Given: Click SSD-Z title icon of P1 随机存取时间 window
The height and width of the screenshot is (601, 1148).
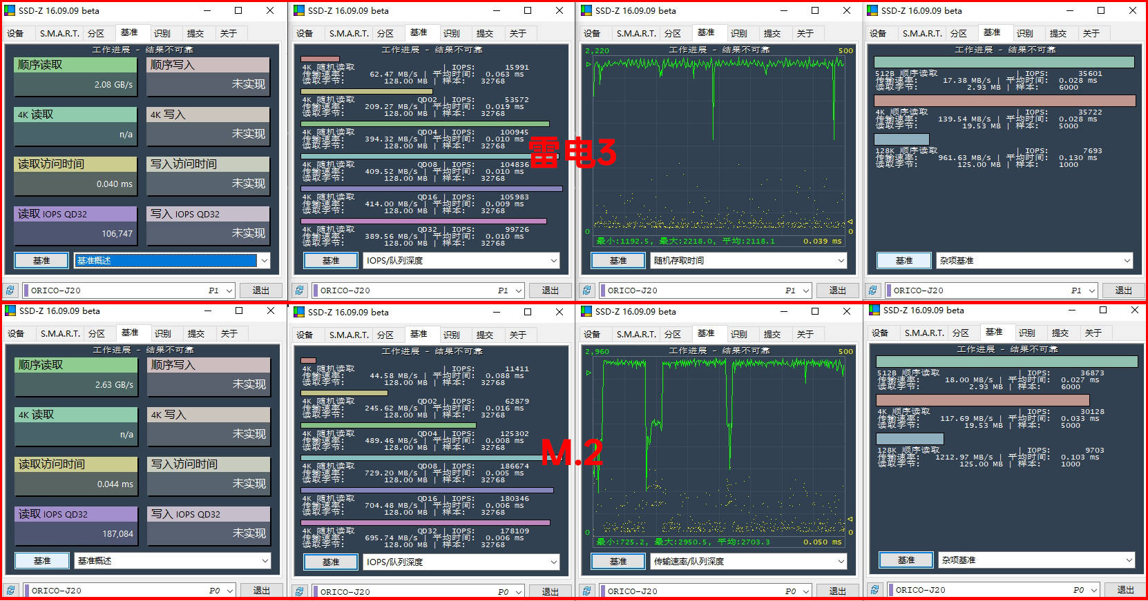Looking at the screenshot, I should (x=586, y=10).
